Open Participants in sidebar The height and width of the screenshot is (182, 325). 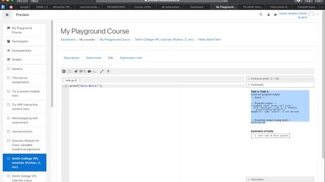[24, 41]
